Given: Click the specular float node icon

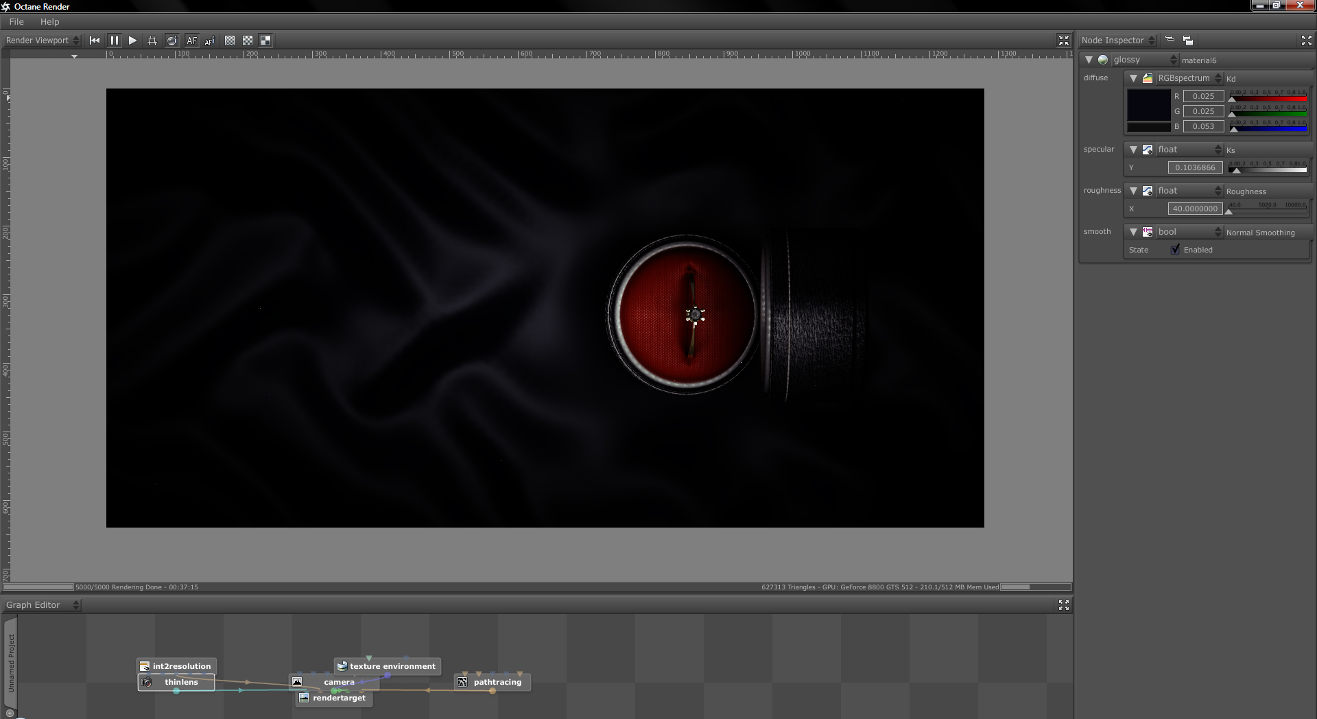Looking at the screenshot, I should tap(1148, 150).
